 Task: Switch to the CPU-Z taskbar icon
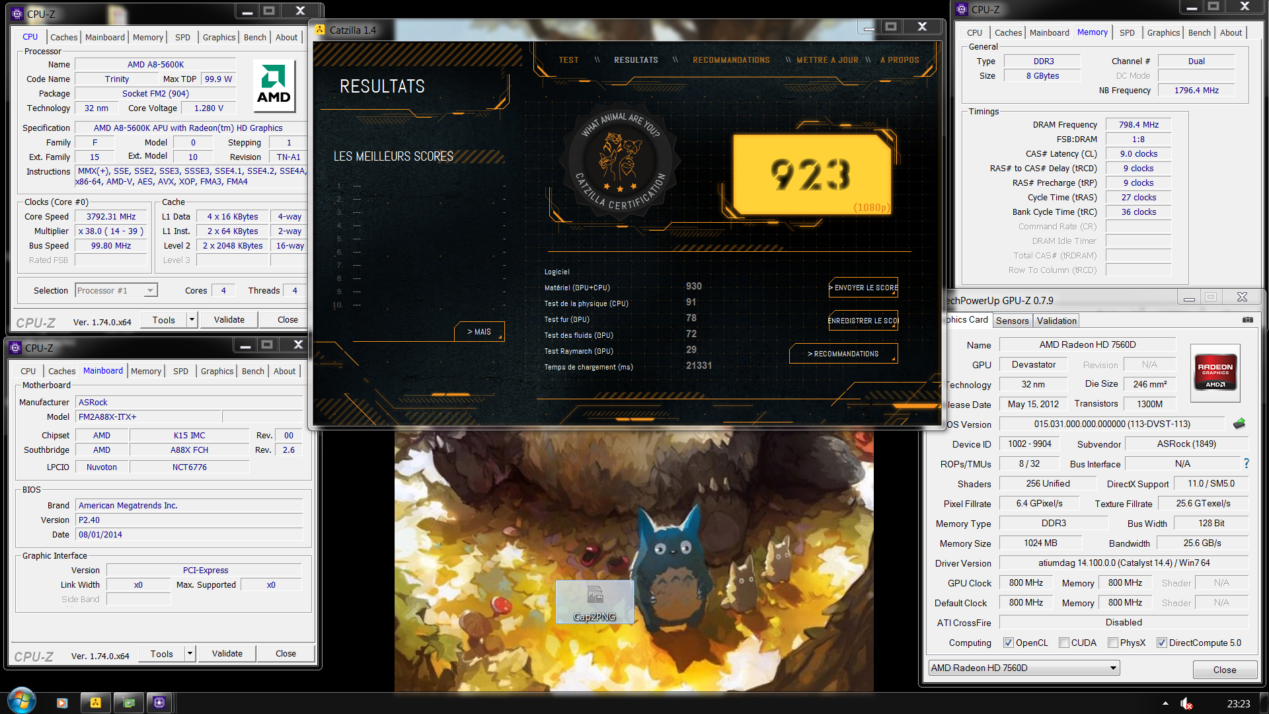159,703
